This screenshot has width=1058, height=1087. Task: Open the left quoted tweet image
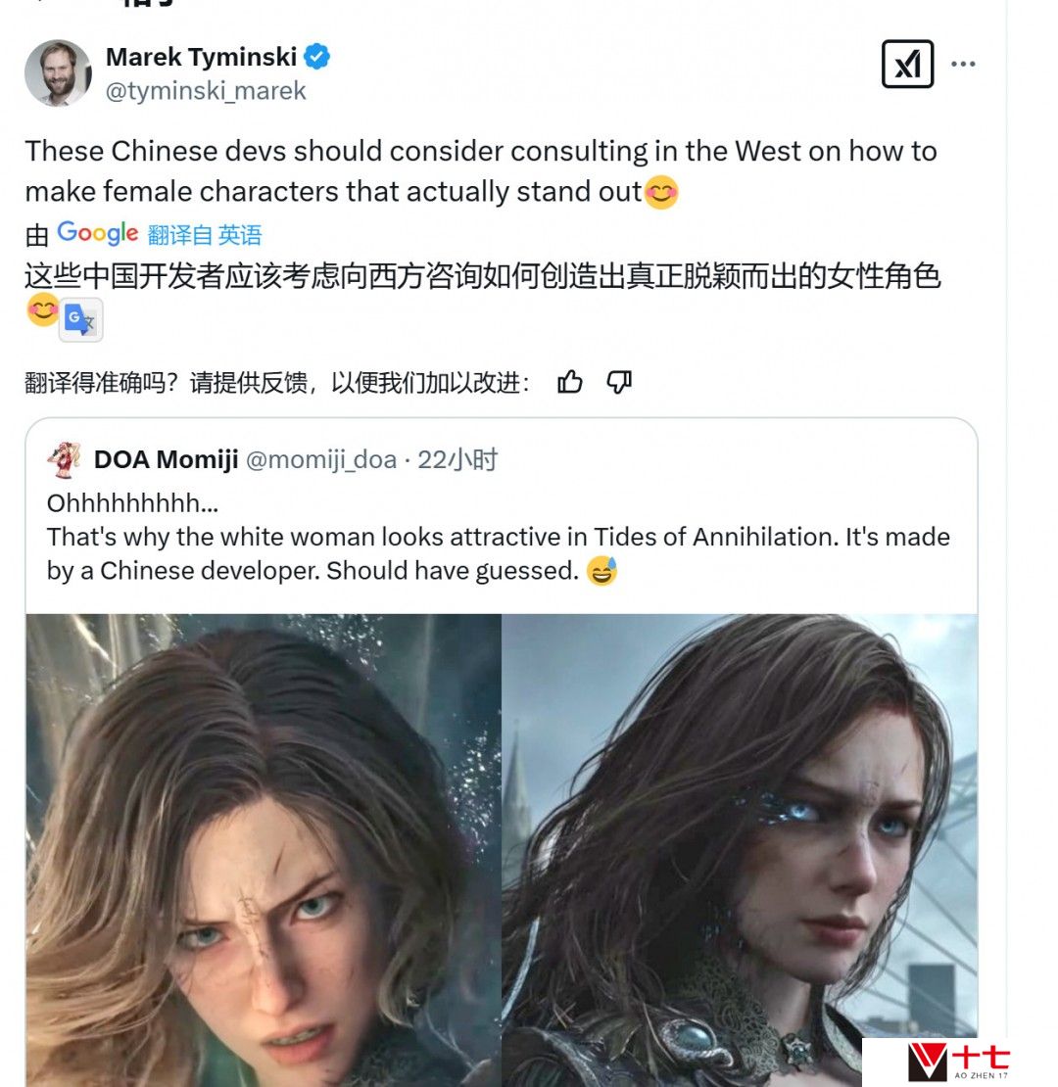point(264,850)
